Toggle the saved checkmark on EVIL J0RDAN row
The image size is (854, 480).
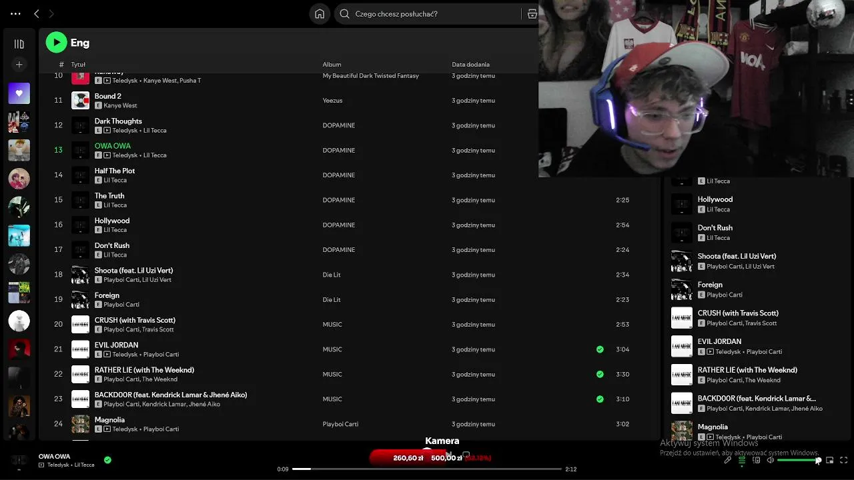pos(600,349)
